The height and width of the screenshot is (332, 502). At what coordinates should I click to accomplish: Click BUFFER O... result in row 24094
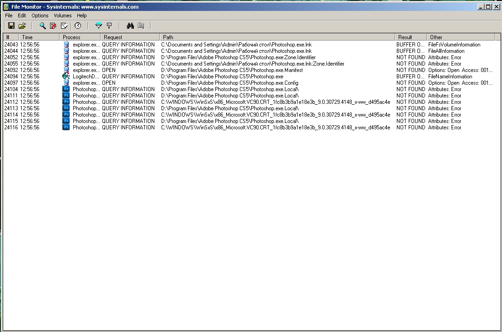(x=411, y=76)
